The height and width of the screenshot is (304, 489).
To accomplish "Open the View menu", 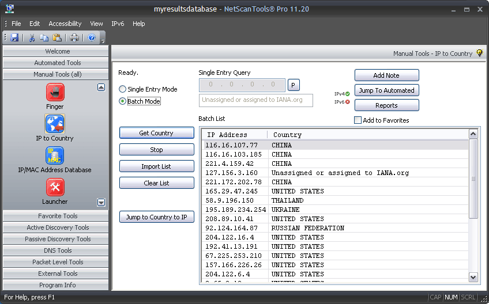I will point(96,24).
